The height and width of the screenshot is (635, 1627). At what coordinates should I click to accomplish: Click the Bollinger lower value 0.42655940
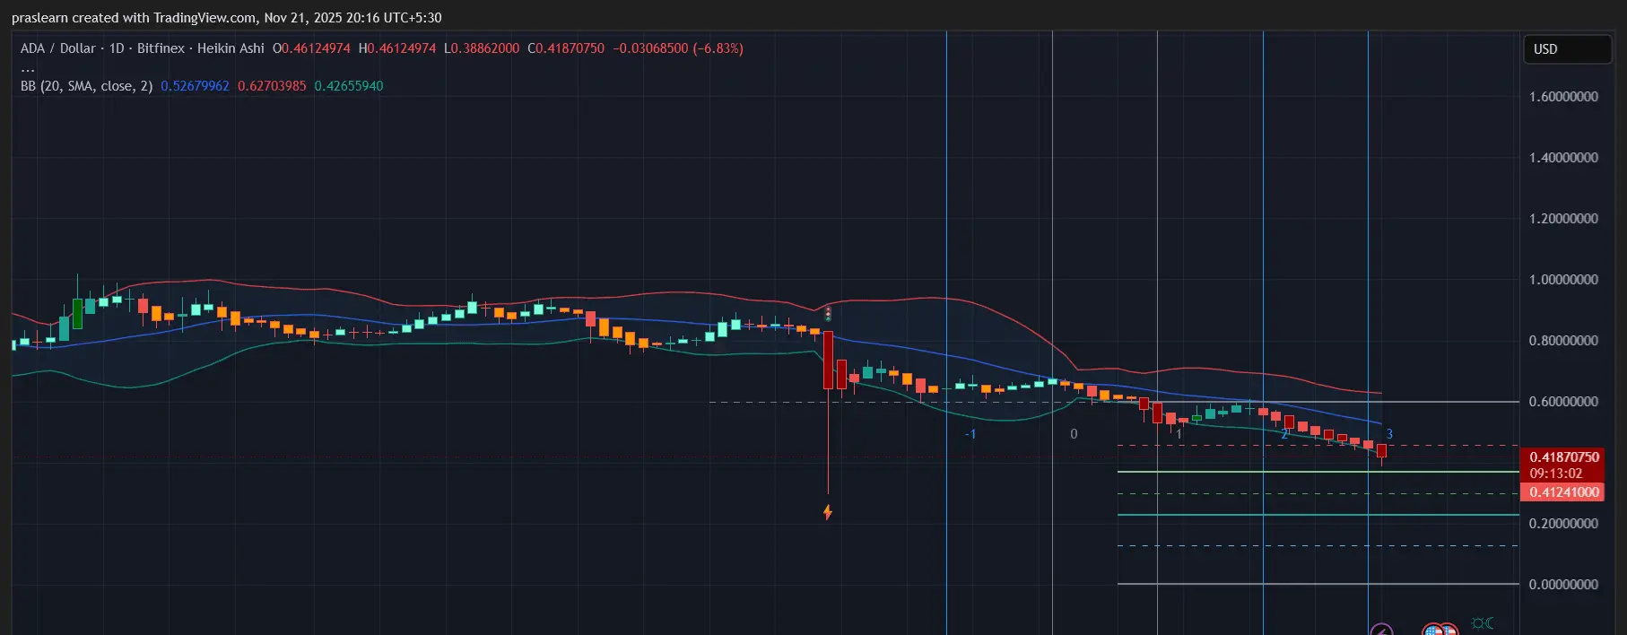click(349, 86)
